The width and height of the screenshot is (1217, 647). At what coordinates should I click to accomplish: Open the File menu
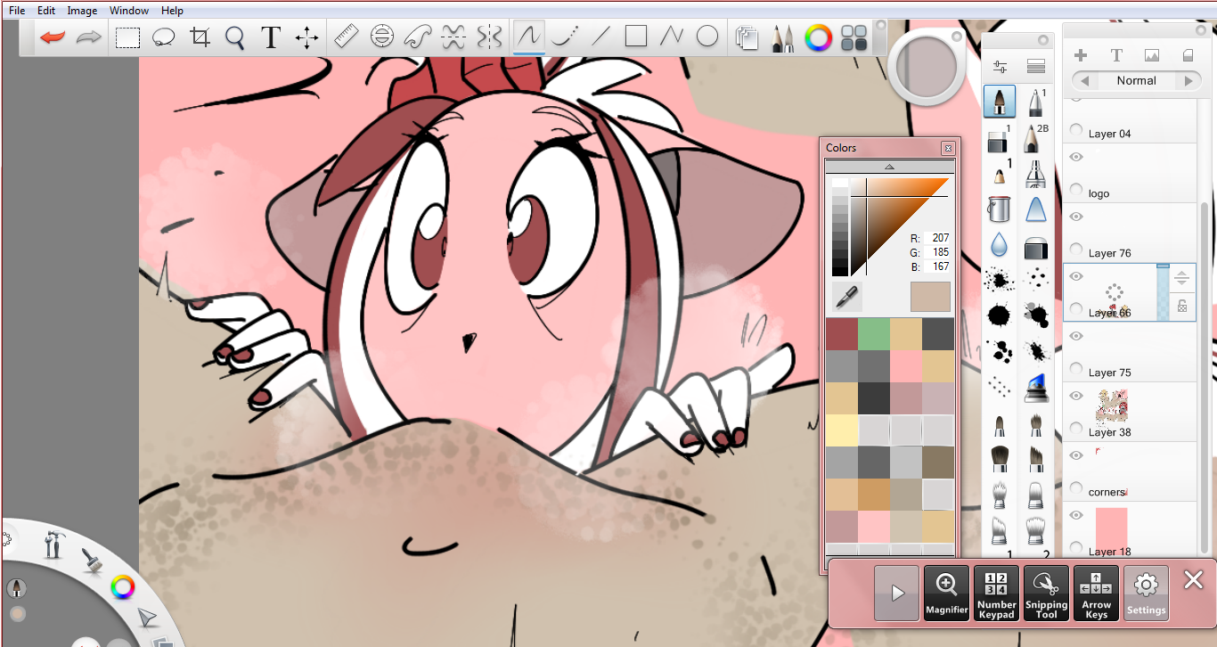pos(17,11)
